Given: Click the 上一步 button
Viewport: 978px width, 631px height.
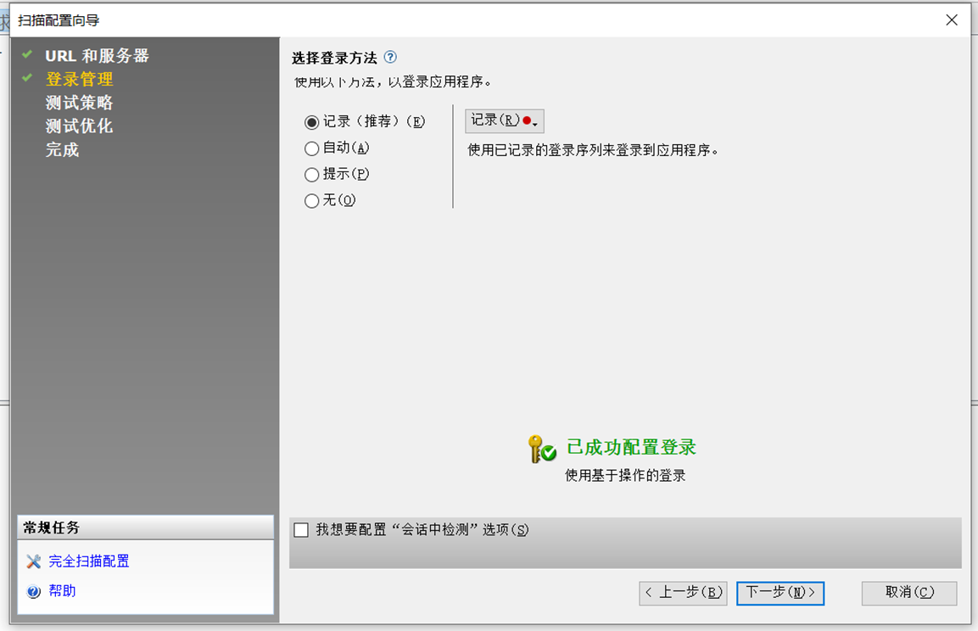Looking at the screenshot, I should point(683,593).
